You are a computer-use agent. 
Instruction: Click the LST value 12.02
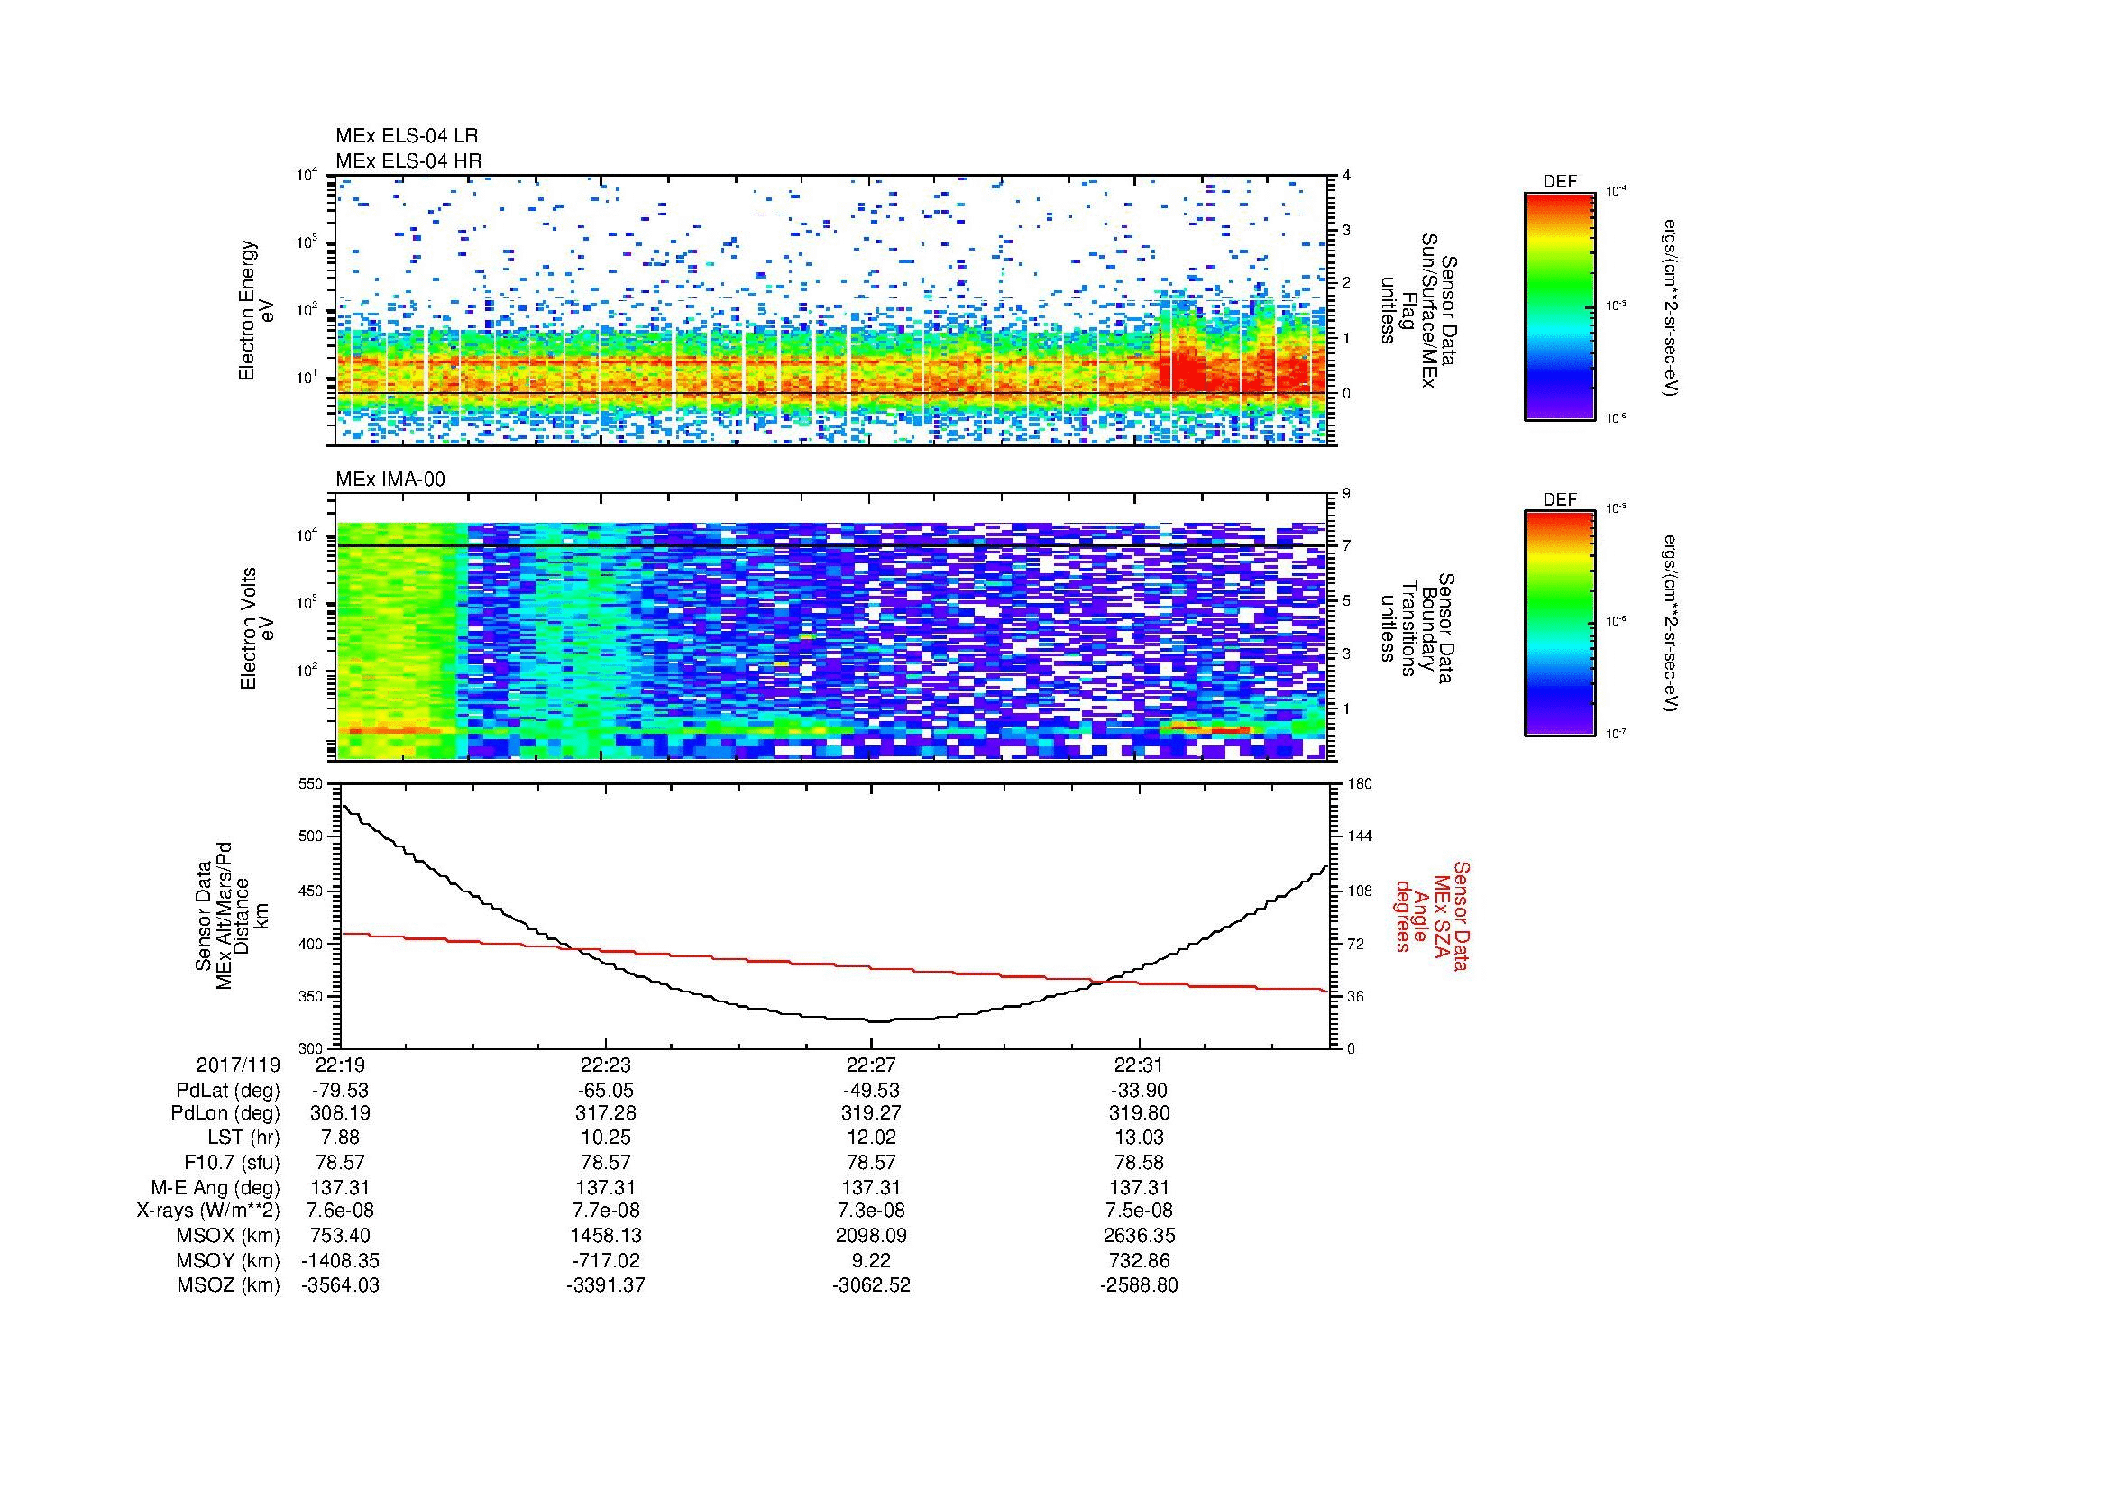pos(871,1138)
